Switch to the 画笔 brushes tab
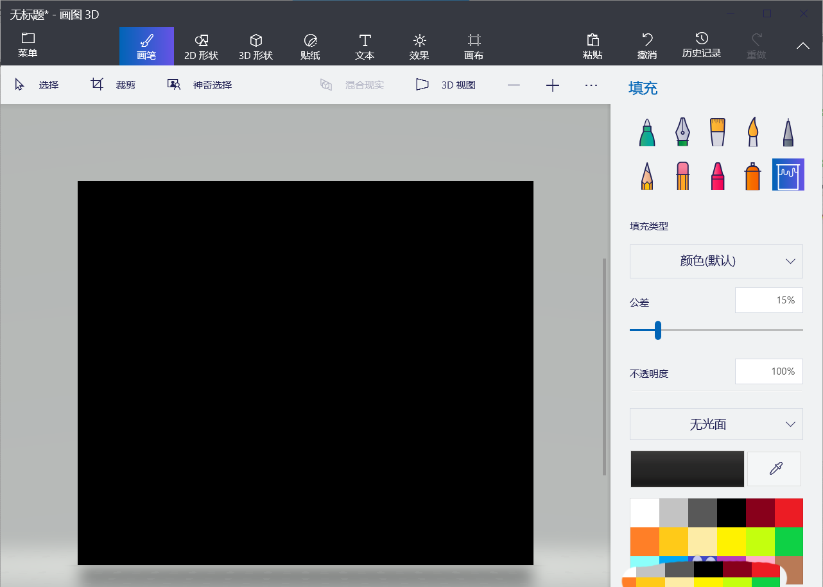The width and height of the screenshot is (823, 587). [x=146, y=46]
